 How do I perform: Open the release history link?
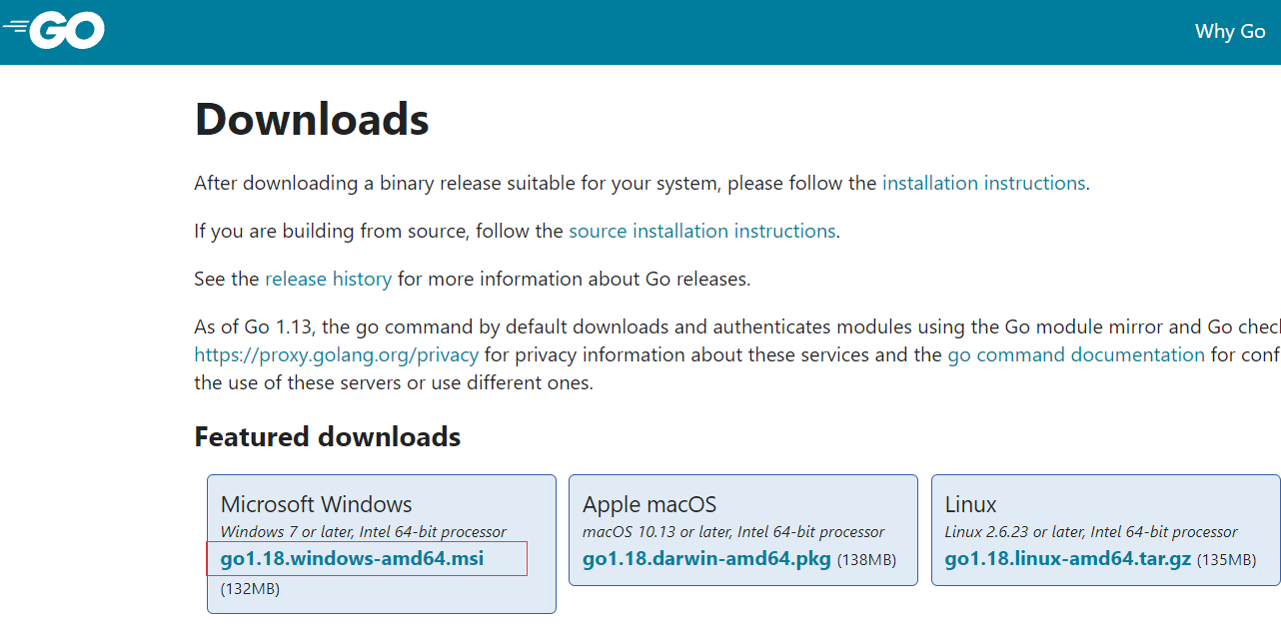328,279
